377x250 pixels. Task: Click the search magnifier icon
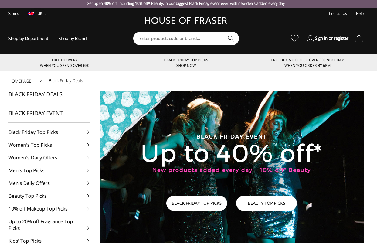coord(231,39)
